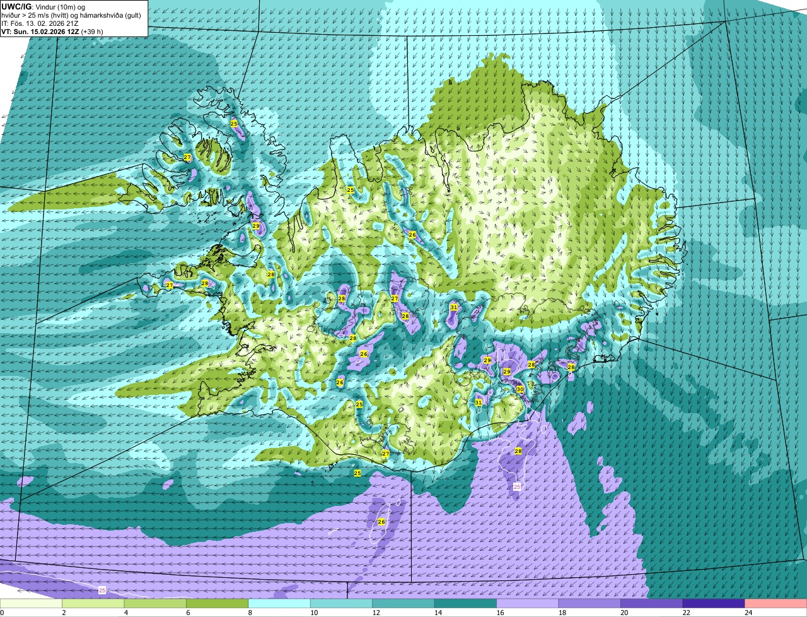Image resolution: width=807 pixels, height=617 pixels.
Task: Pick the 4–6 m/s green legend swatch
Action: 156,603
